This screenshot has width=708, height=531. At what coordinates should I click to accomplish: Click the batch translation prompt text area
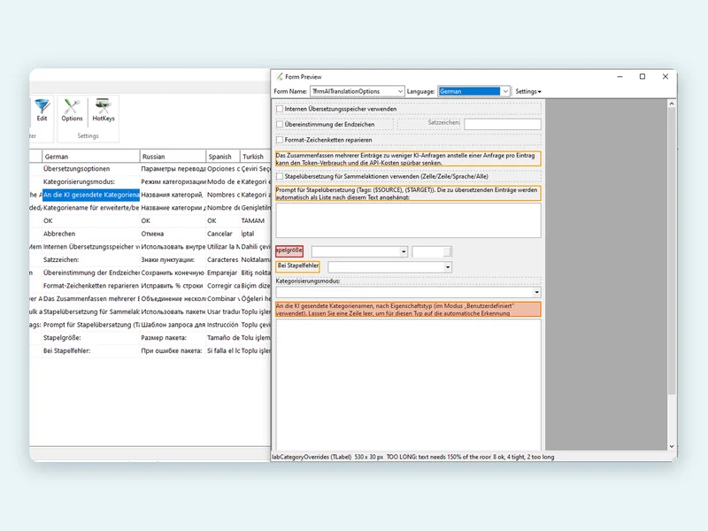point(408,220)
